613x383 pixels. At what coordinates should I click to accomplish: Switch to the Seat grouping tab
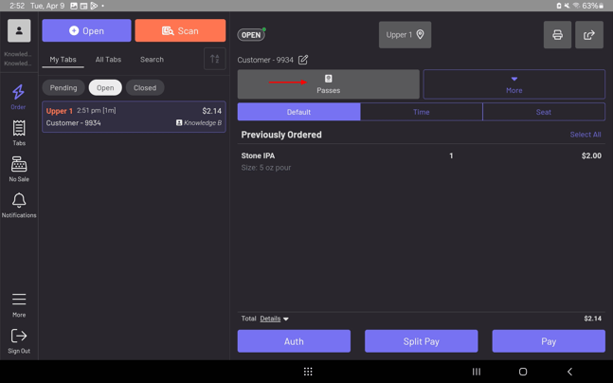click(x=543, y=112)
